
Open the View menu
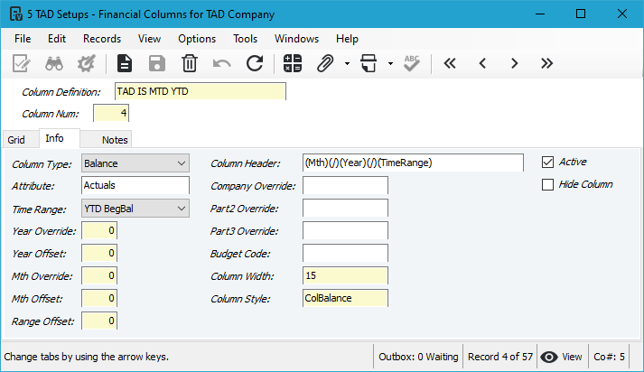point(149,39)
